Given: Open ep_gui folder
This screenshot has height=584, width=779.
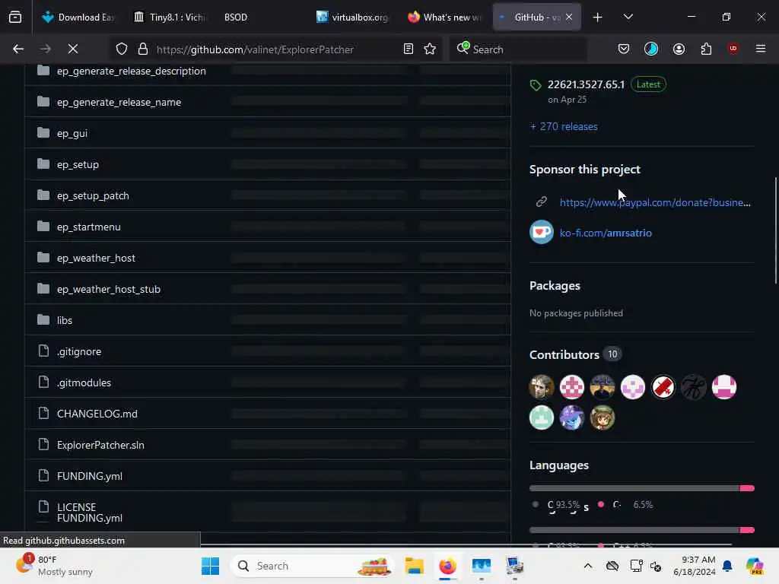Looking at the screenshot, I should [72, 134].
